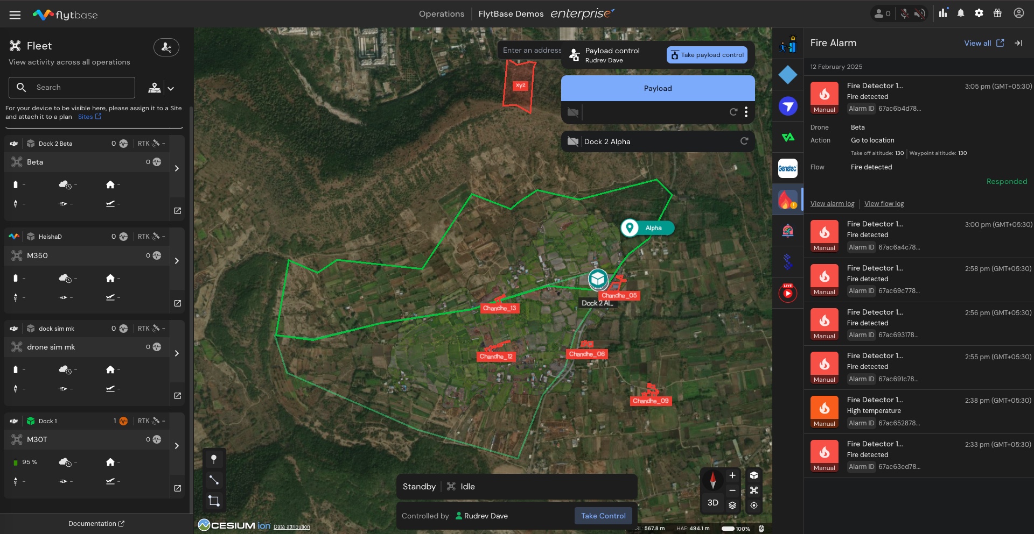
Task: Open the live stream icon in sidebar
Action: (787, 293)
